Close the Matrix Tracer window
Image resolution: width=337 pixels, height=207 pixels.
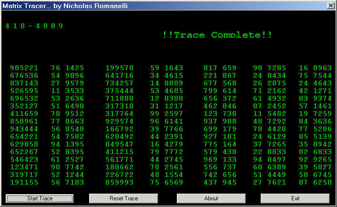pyautogui.click(x=330, y=5)
